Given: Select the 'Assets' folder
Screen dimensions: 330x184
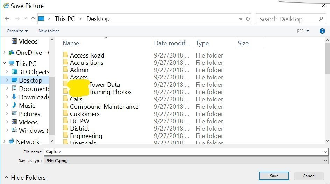Looking at the screenshot, I should [x=76, y=77].
